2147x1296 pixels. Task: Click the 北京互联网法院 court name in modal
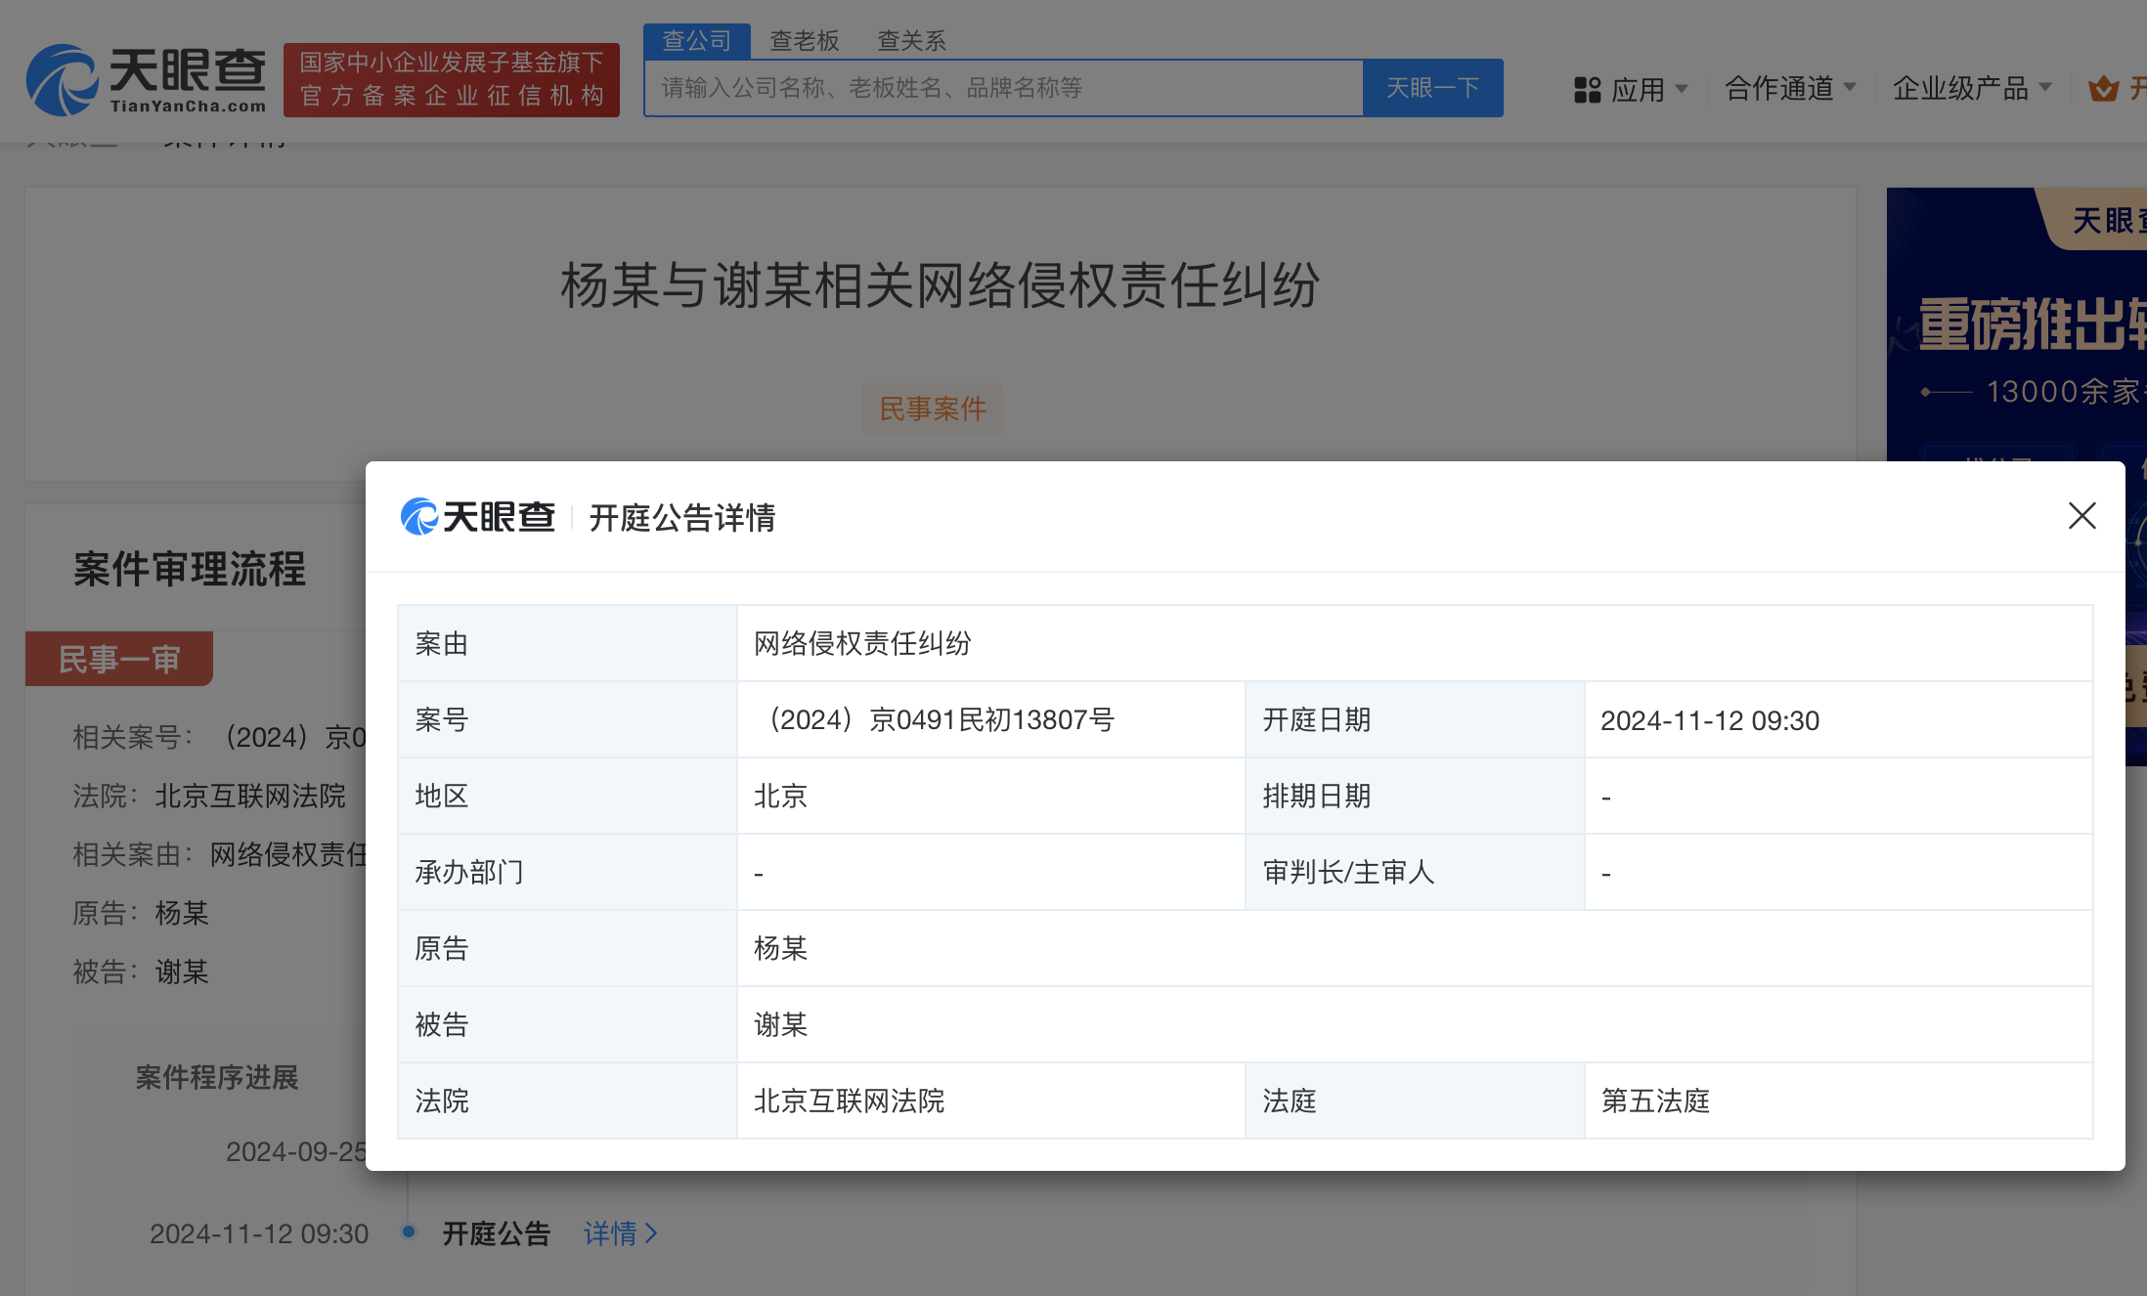coord(847,1102)
